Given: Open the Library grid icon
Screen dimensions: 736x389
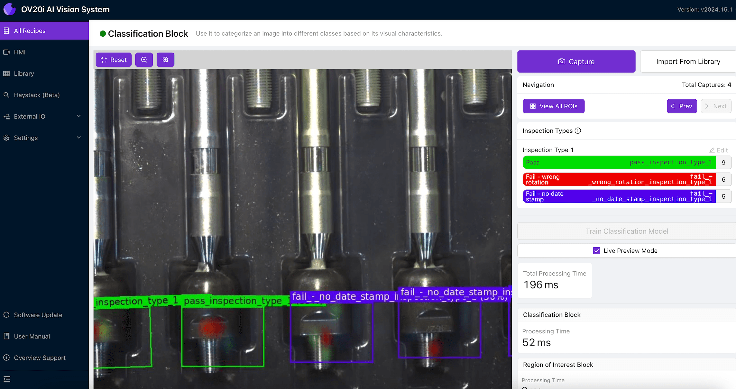Looking at the screenshot, I should click(7, 73).
